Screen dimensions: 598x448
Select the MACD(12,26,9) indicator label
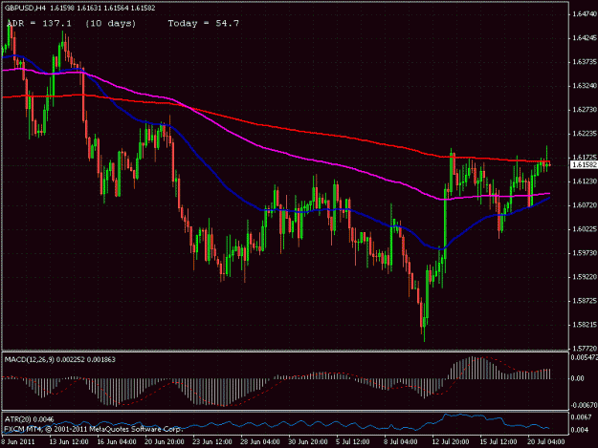click(x=30, y=359)
